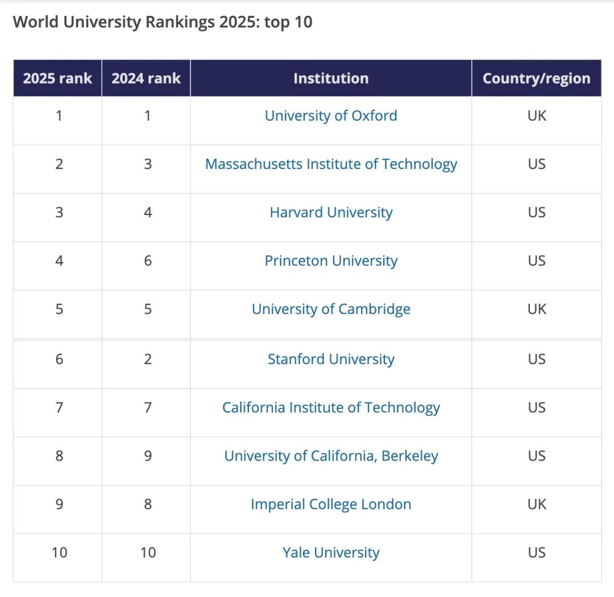Select the 2025 rank "9" for Imperial College
The image size is (614, 597).
(59, 504)
